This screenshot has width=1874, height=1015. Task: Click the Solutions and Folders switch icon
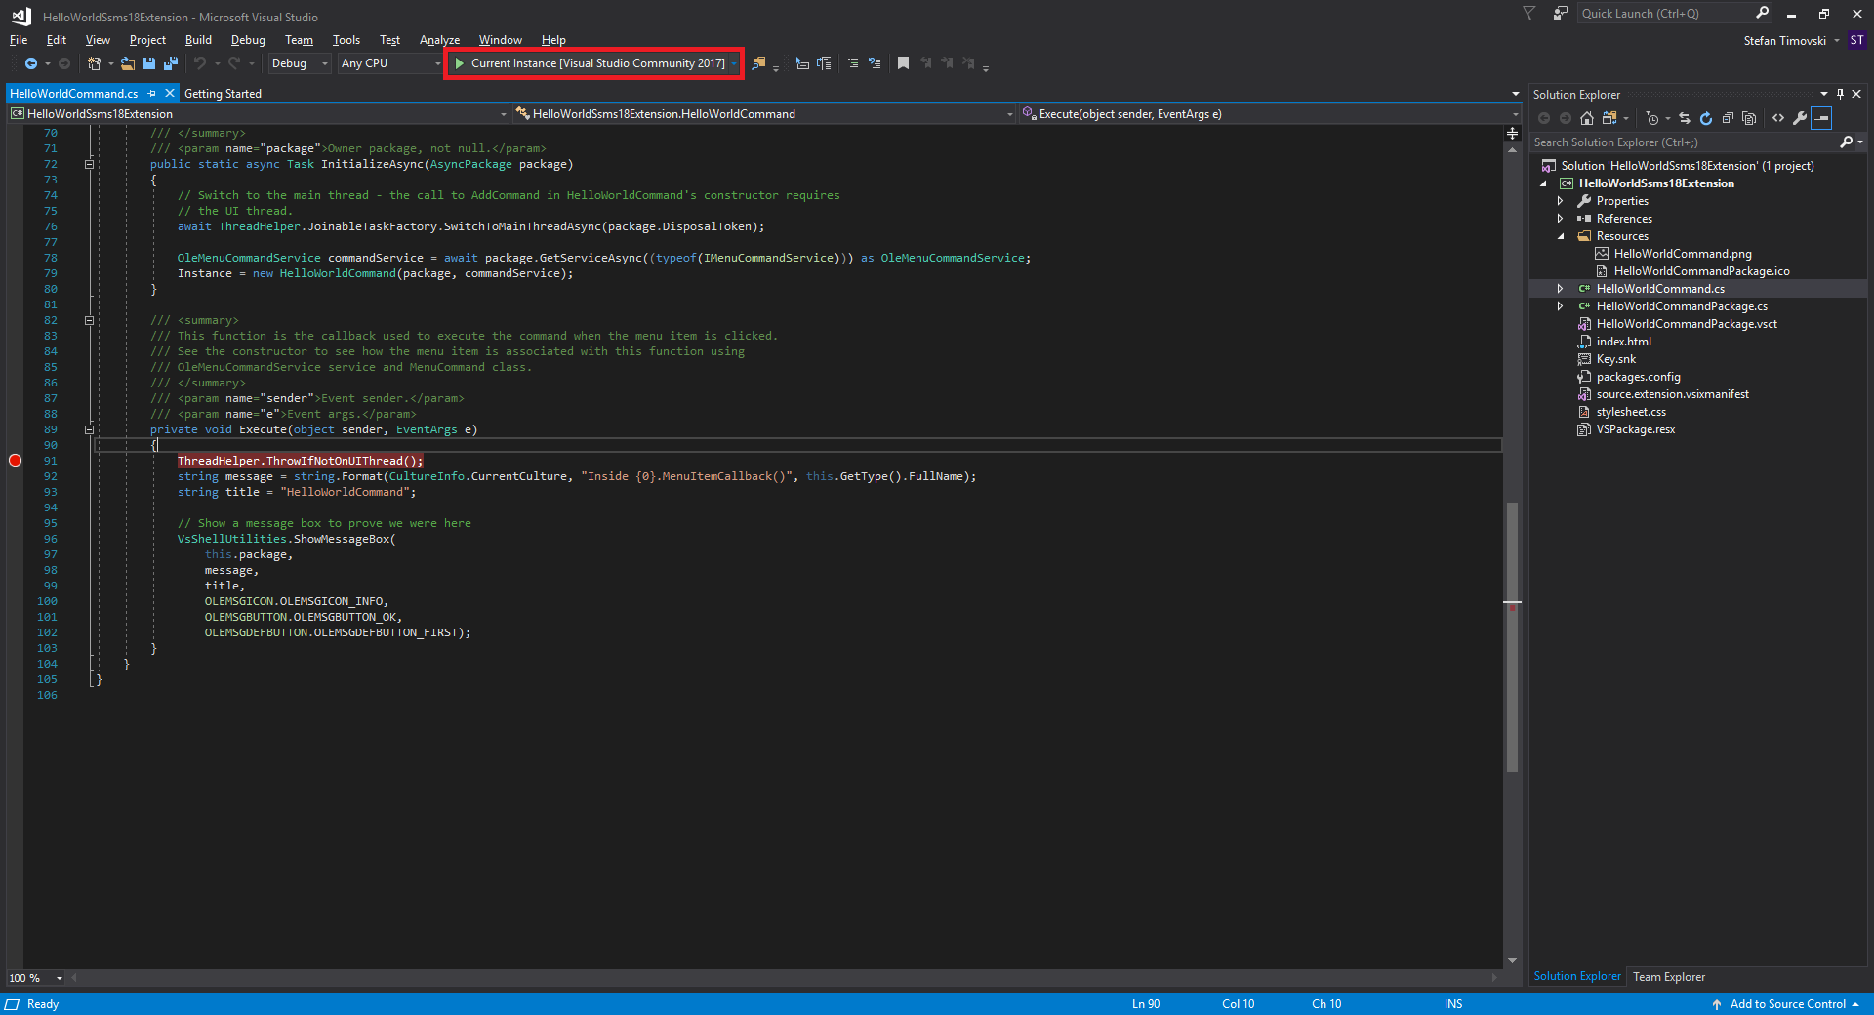(x=1609, y=118)
